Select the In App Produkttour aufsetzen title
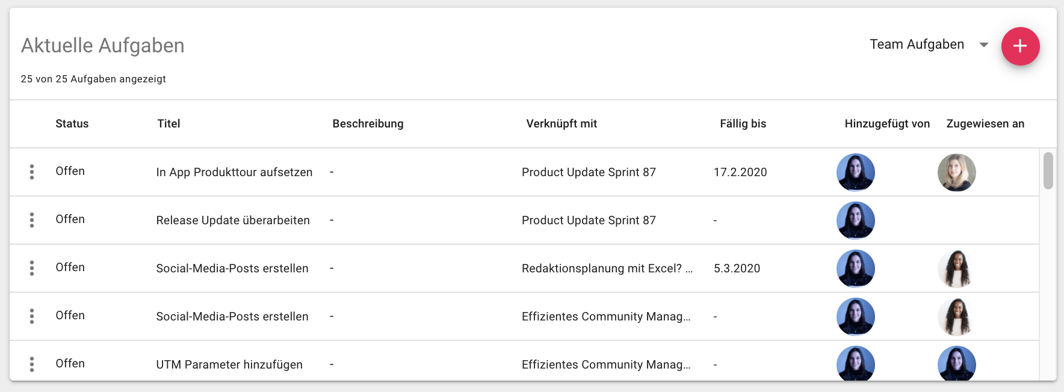Screen dimensions: 1064x392 tap(234, 173)
